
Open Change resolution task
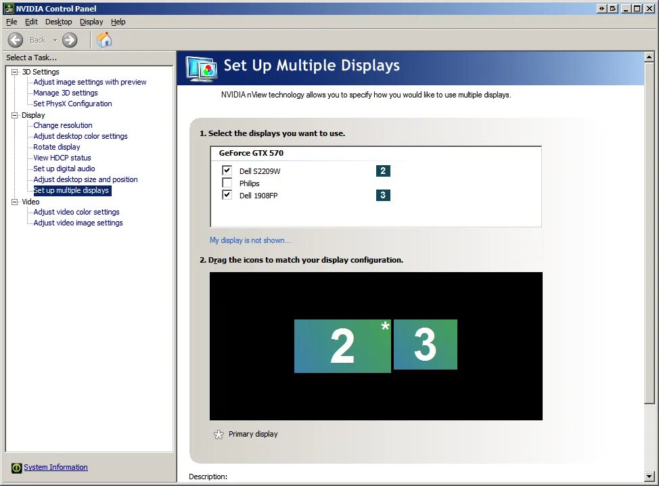[63, 125]
